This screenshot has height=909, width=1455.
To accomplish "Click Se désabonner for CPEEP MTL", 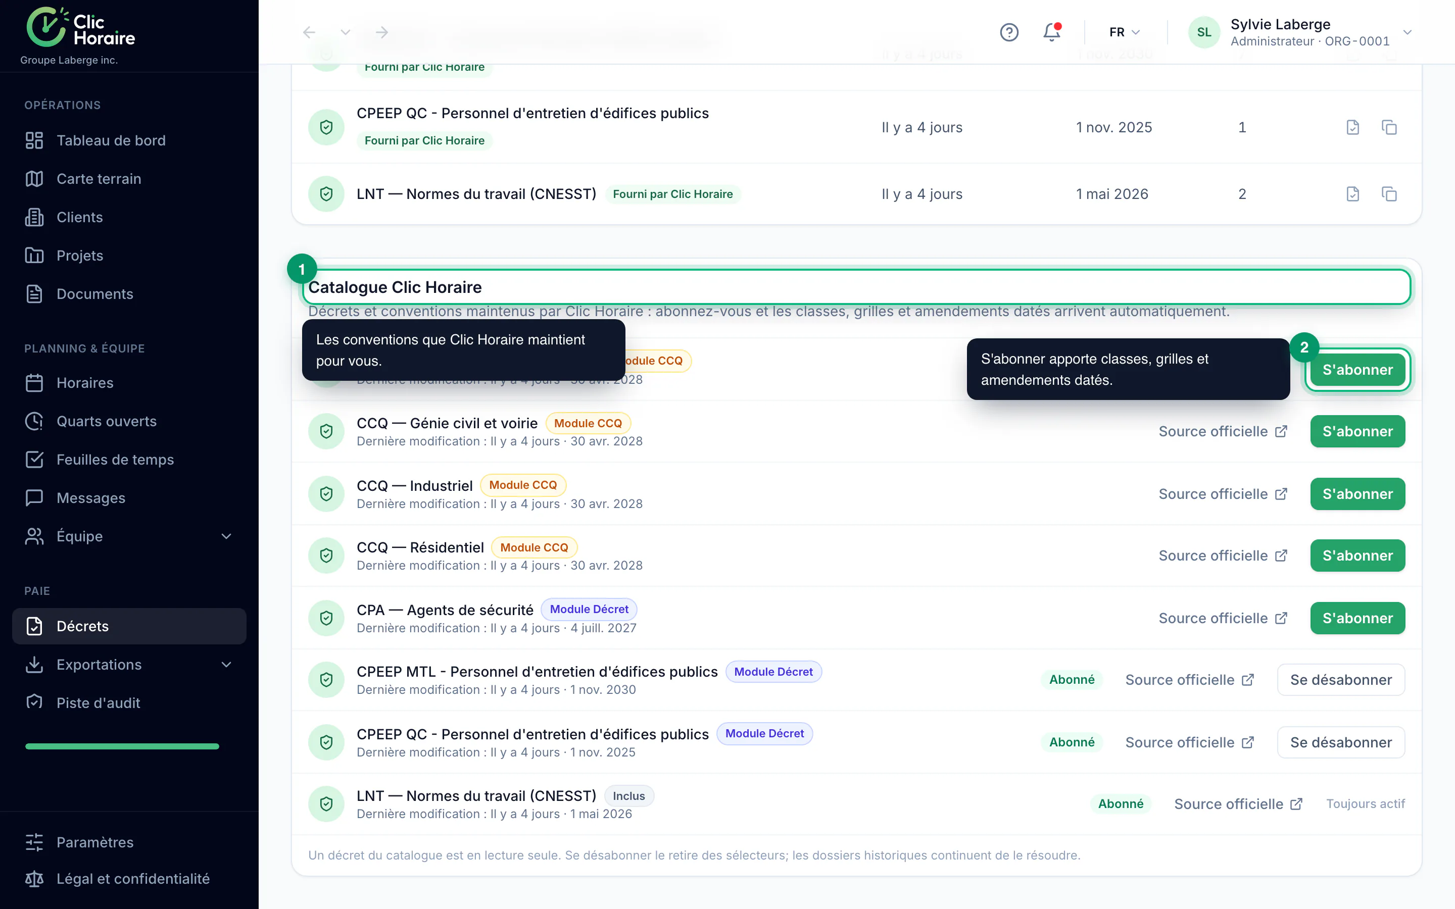I will [1341, 680].
